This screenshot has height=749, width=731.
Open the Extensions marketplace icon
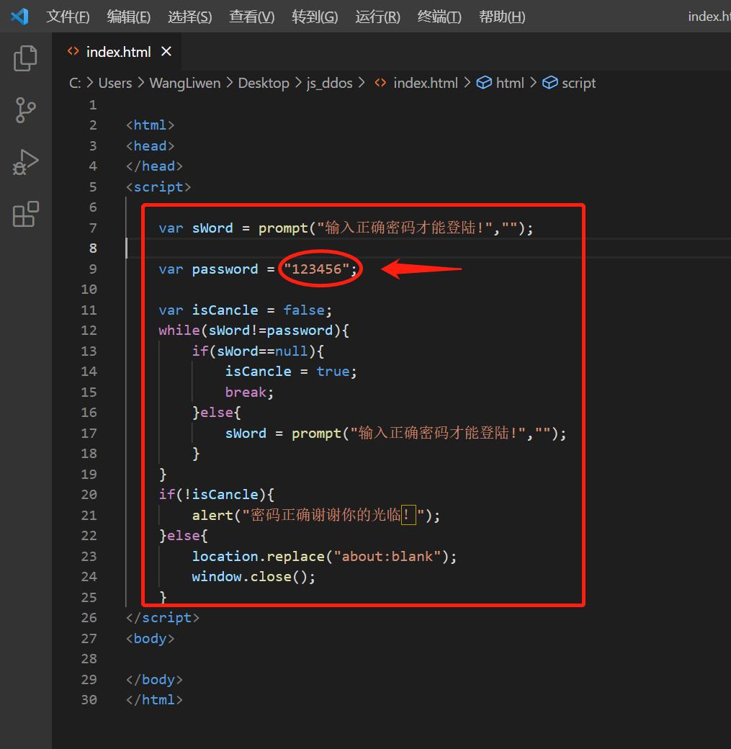pyautogui.click(x=25, y=214)
